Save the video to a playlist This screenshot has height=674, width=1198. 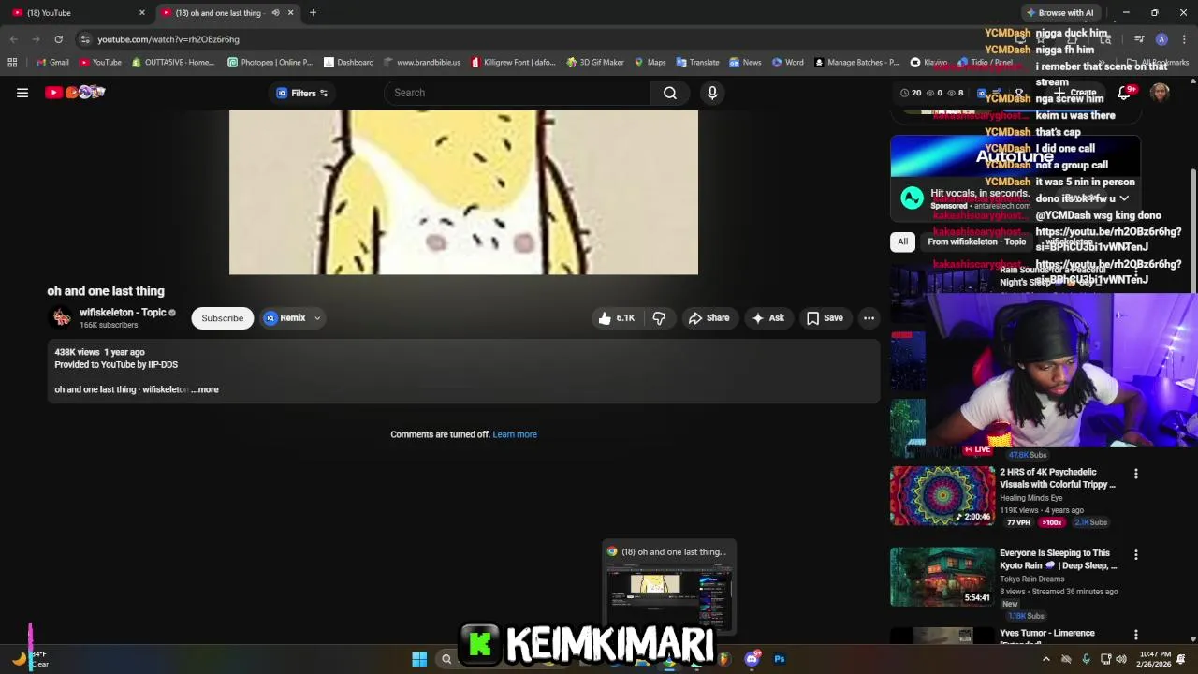point(825,318)
